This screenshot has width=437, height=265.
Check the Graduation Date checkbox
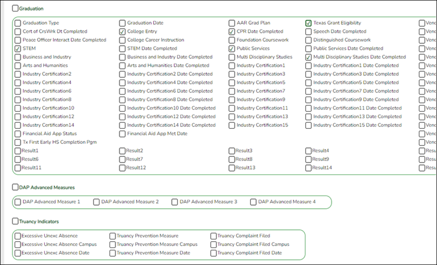tap(123, 23)
